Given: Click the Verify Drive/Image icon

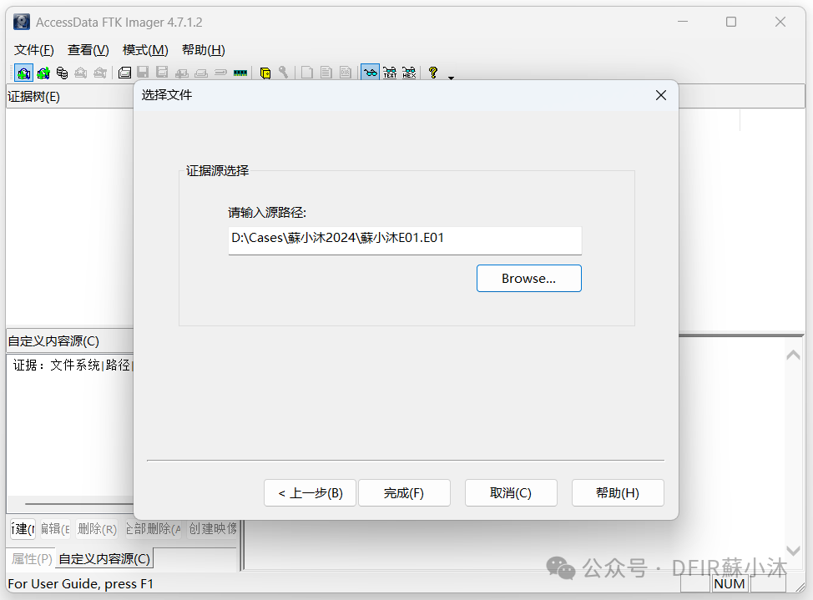Looking at the screenshot, I should 220,73.
